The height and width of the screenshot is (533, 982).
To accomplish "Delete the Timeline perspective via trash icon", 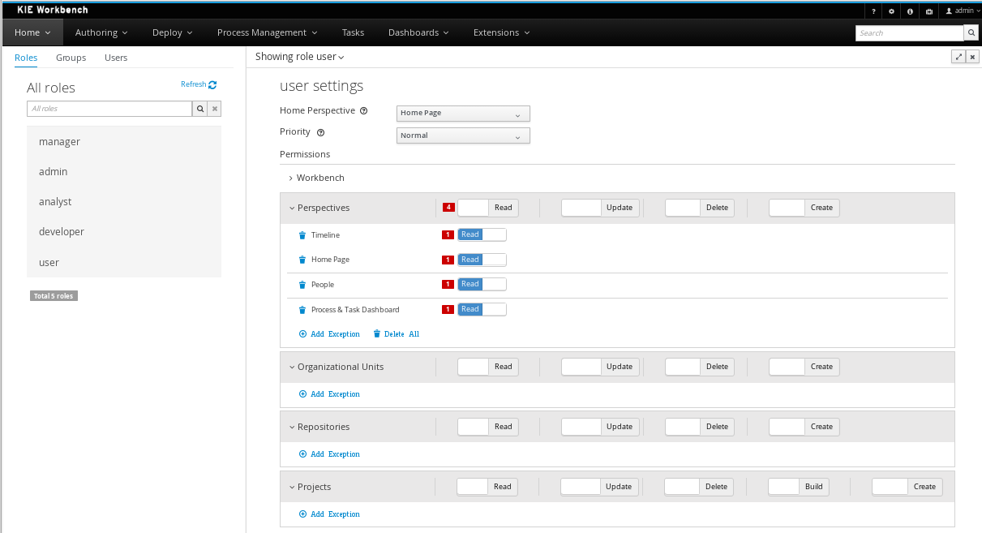I will pyautogui.click(x=302, y=235).
